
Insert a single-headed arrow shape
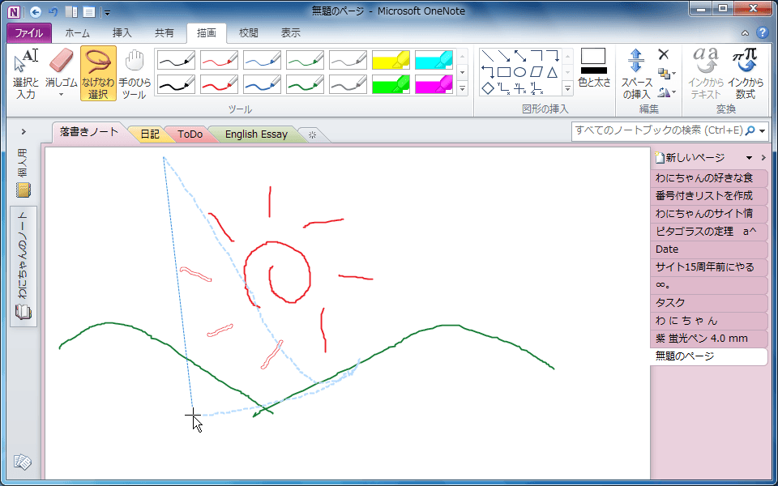504,56
